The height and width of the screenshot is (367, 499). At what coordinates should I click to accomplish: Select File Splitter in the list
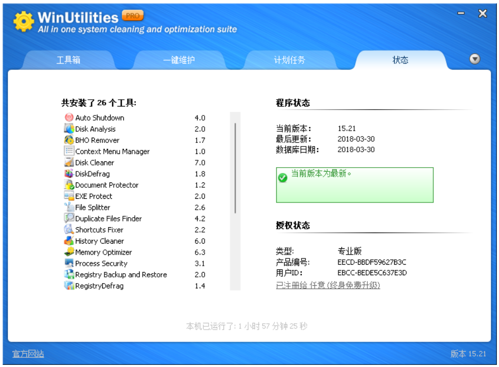pos(93,207)
